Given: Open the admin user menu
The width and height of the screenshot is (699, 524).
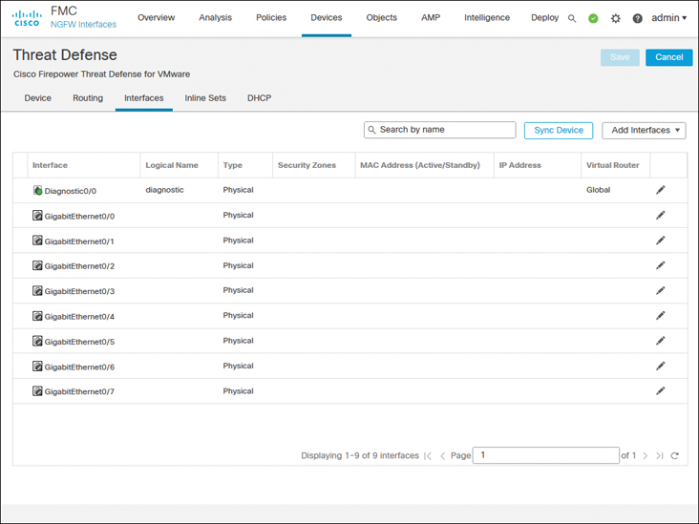Looking at the screenshot, I should pyautogui.click(x=668, y=18).
